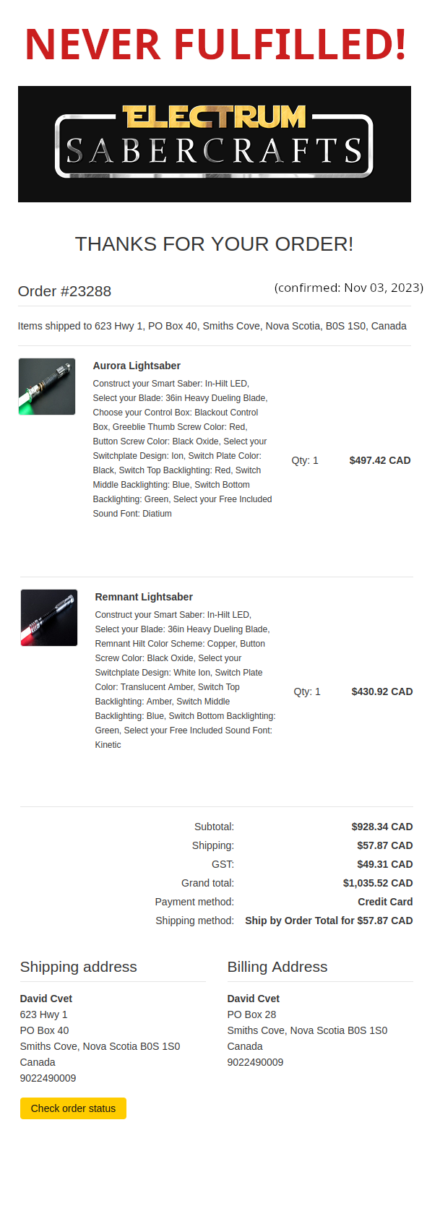Click the Billing Address section heading
Viewport: 440px width, 1224px height.
277,967
